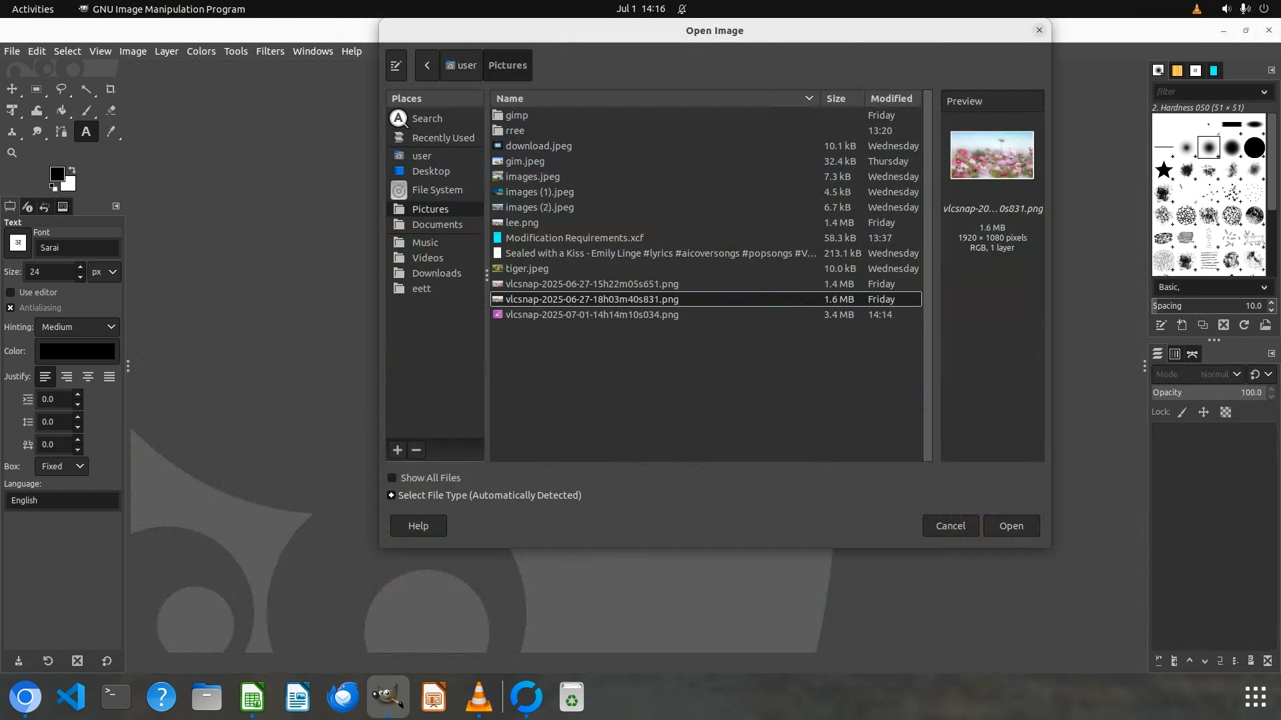Open the Box Fixed dropdown
Image resolution: width=1281 pixels, height=720 pixels.
61,467
